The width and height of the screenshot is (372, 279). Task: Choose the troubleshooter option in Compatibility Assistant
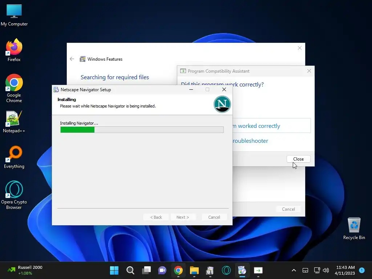pyautogui.click(x=250, y=141)
